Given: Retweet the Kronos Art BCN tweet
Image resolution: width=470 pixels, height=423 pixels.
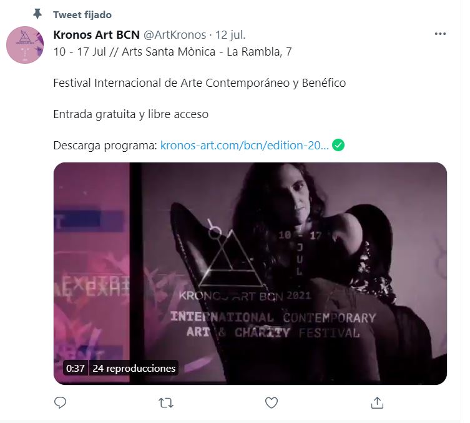Looking at the screenshot, I should coord(166,403).
